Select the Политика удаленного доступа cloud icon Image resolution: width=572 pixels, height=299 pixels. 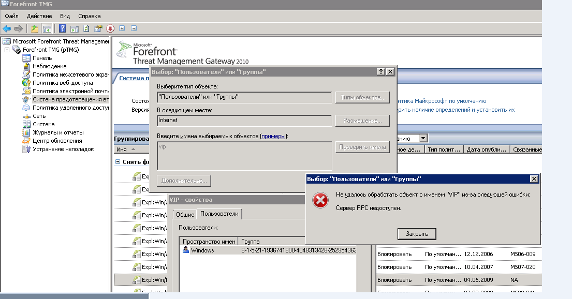click(26, 108)
